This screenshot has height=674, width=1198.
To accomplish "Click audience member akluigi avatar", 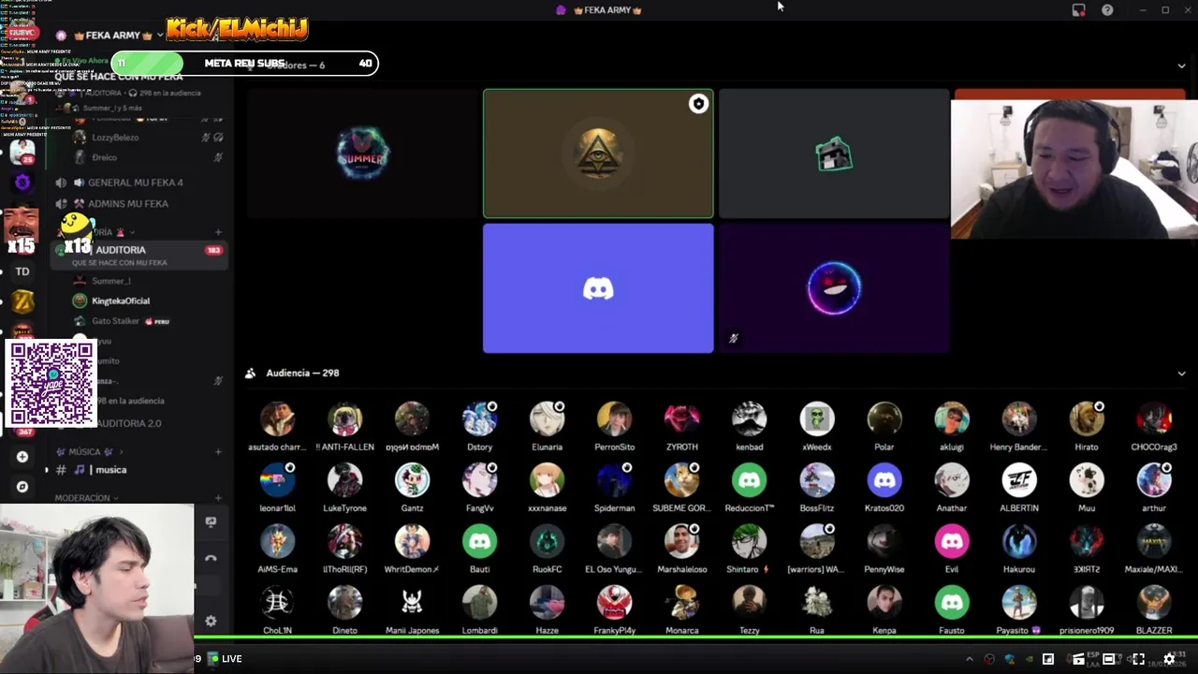I will point(951,419).
